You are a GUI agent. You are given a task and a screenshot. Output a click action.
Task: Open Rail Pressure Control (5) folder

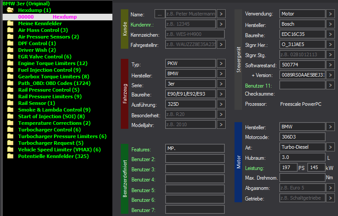tap(49, 90)
